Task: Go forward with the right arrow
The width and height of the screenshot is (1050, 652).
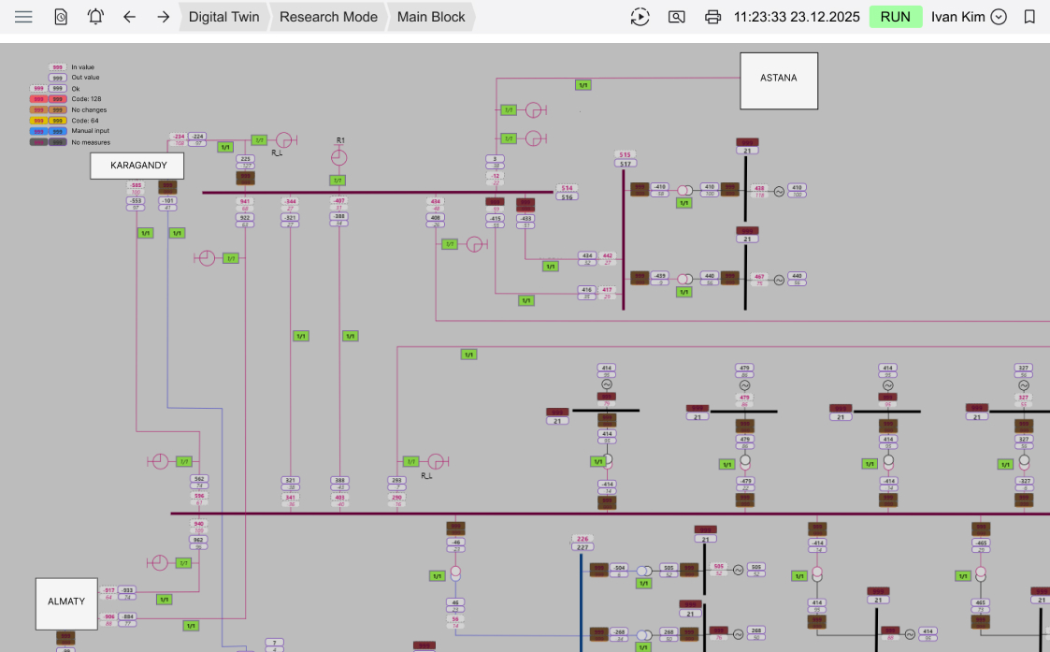Action: click(164, 17)
